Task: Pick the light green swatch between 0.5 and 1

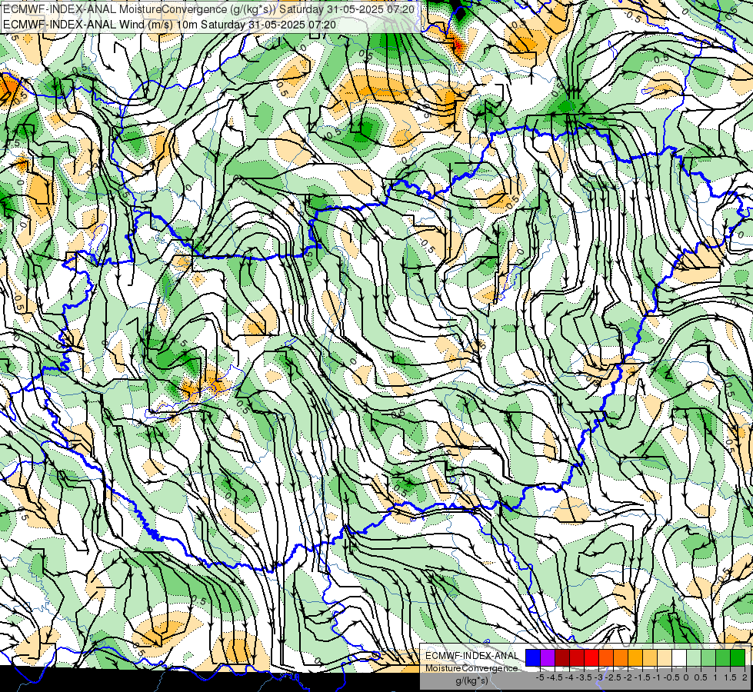Action: click(708, 657)
